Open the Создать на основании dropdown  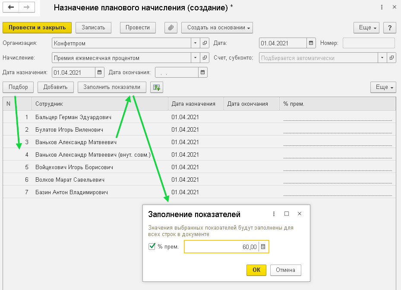[217, 28]
